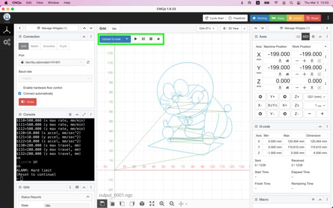This screenshot has height=208, width=333.
Task: Jog the X axis with X-
Action: tap(260, 105)
